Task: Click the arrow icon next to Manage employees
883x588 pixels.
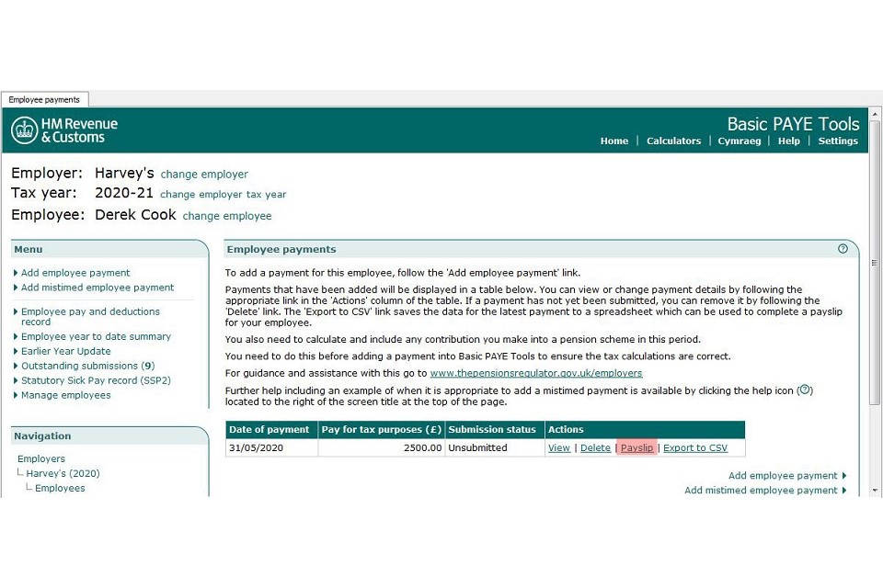Action: (x=16, y=395)
